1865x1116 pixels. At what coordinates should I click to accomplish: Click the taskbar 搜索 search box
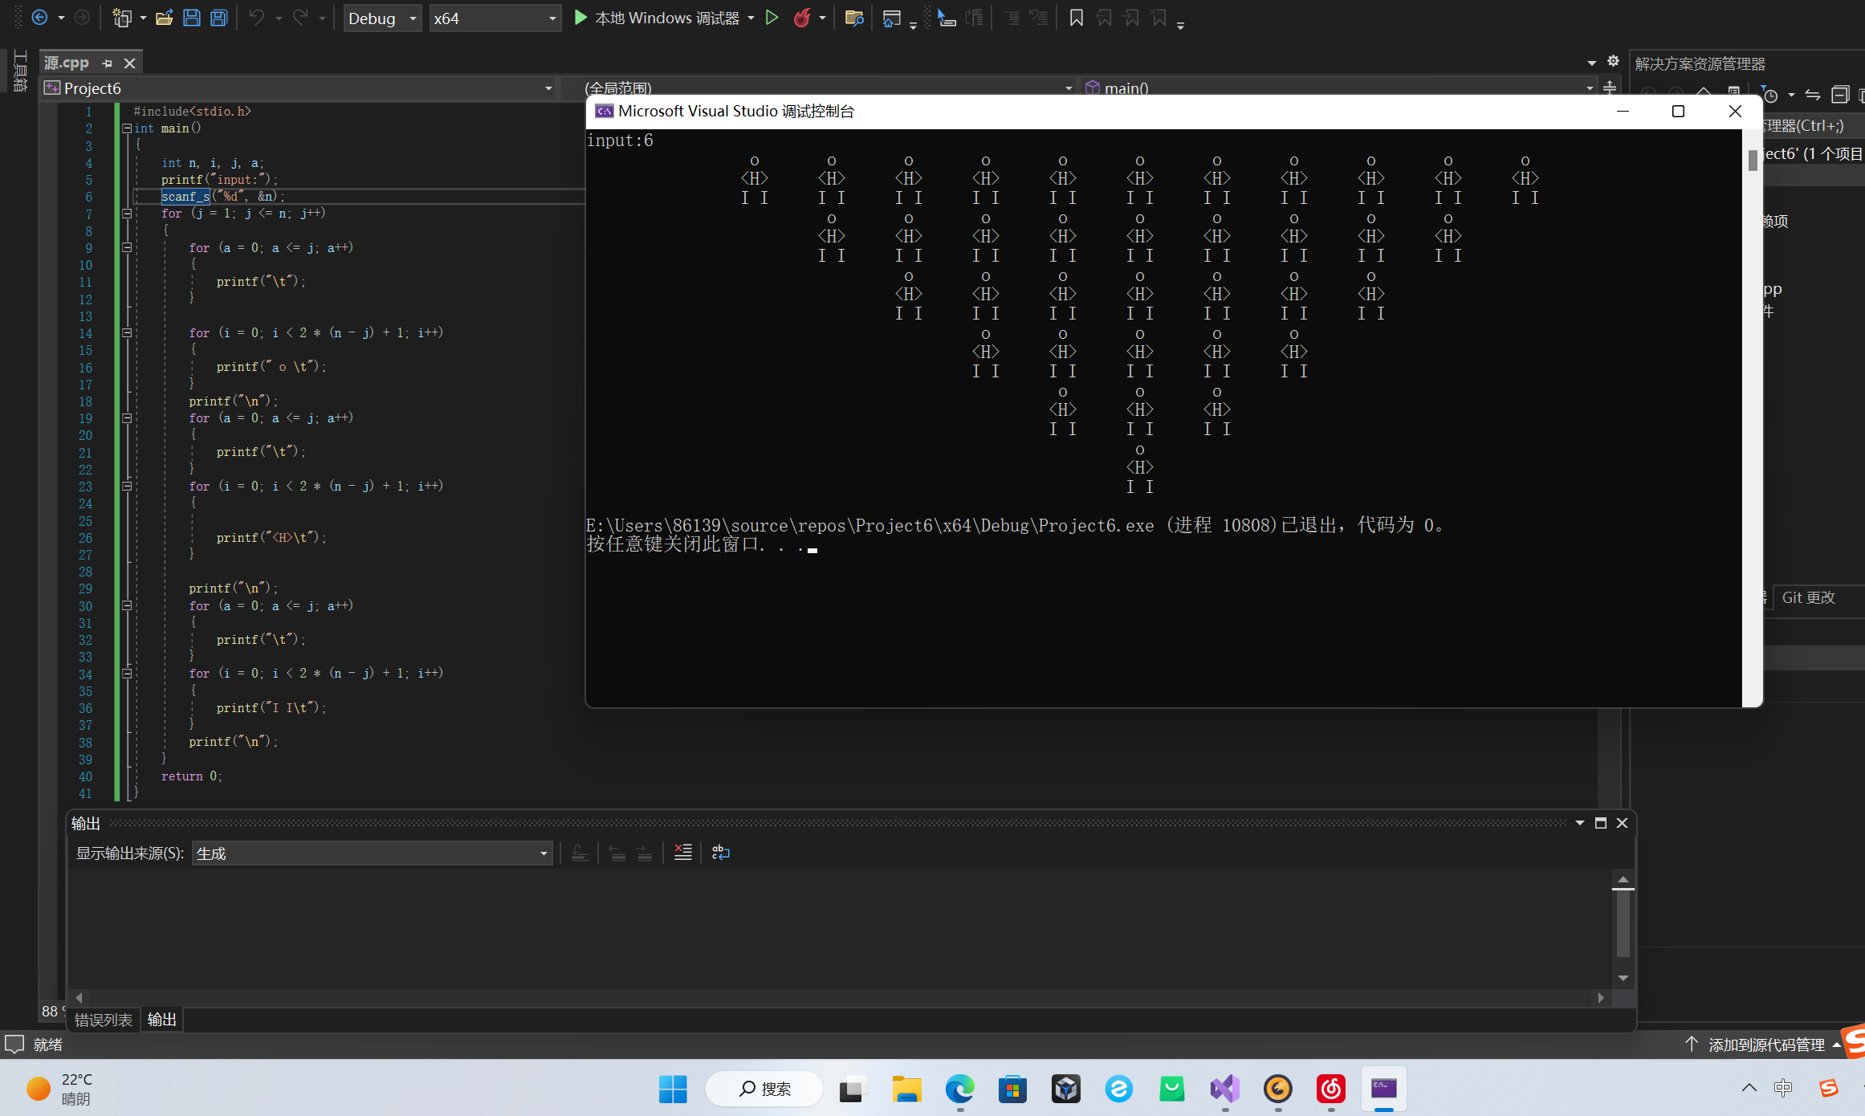pos(764,1089)
